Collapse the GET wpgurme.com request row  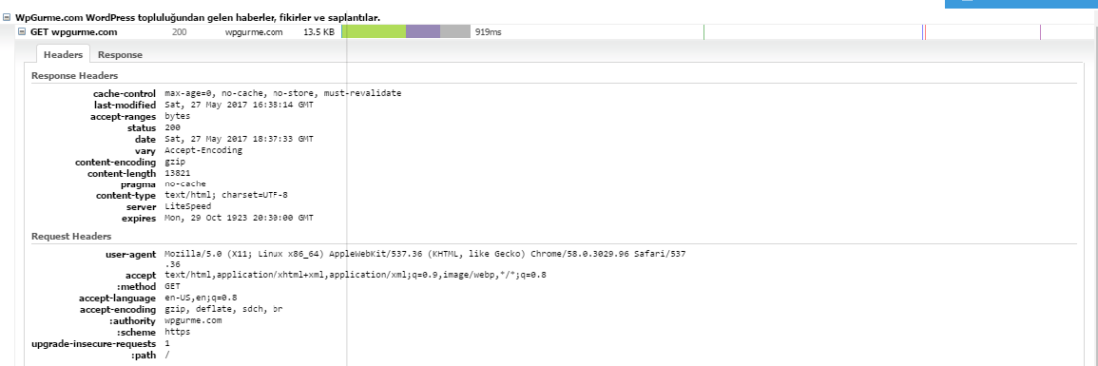(x=22, y=32)
